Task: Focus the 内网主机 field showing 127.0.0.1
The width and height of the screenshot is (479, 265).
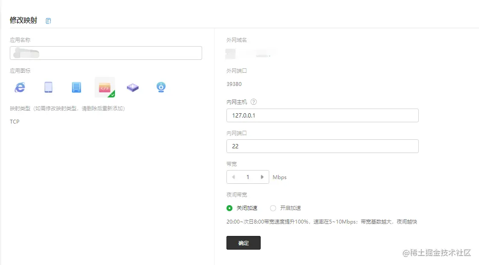Action: (x=322, y=115)
